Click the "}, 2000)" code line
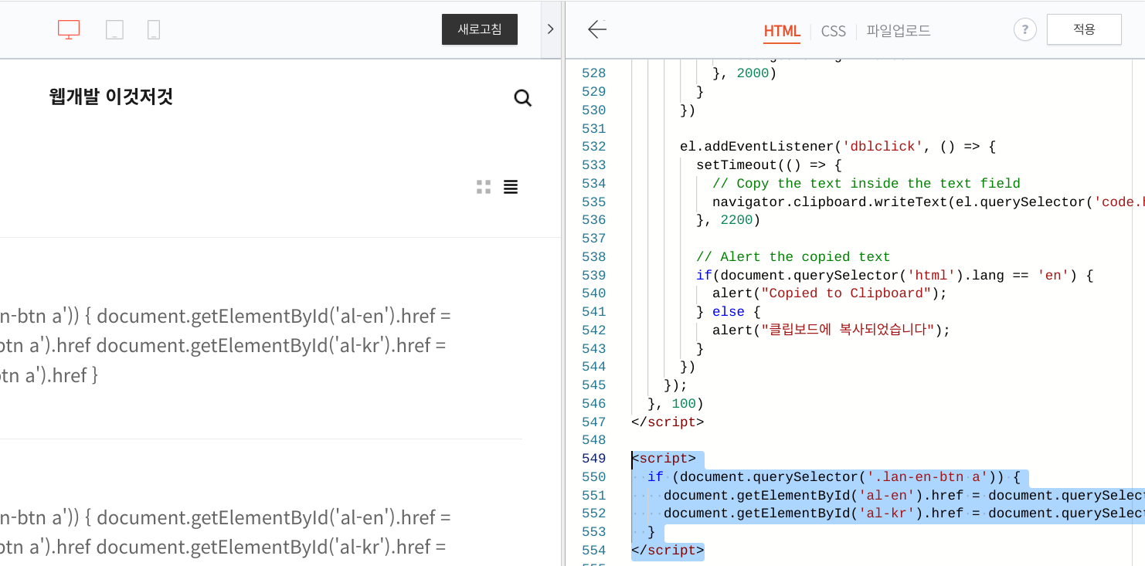The height and width of the screenshot is (566, 1145). click(x=745, y=73)
